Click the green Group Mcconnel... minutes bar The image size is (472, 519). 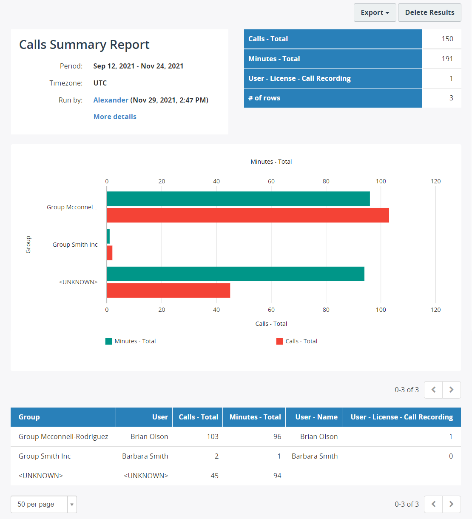click(238, 199)
